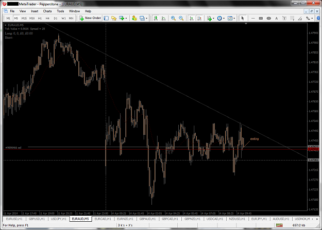Open the Navigator favorites star icon
The width and height of the screenshot is (322, 230).
(114, 18)
